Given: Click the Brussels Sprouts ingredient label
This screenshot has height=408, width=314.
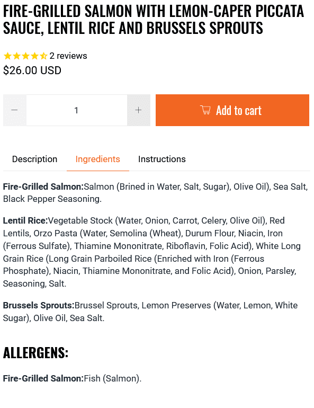Looking at the screenshot, I should [39, 305].
